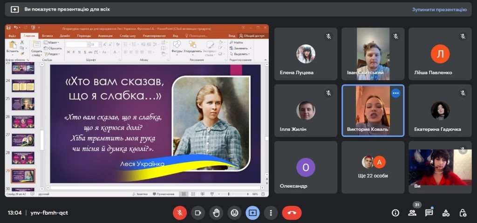Unmute the microphone in the call bar

(x=180, y=213)
